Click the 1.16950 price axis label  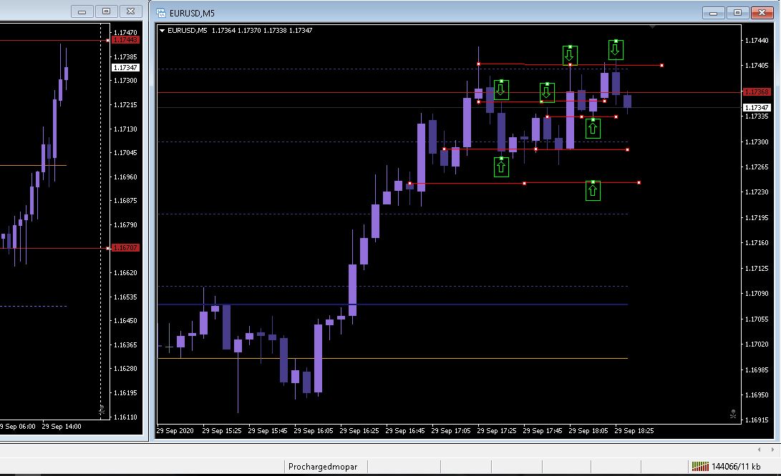[757, 395]
